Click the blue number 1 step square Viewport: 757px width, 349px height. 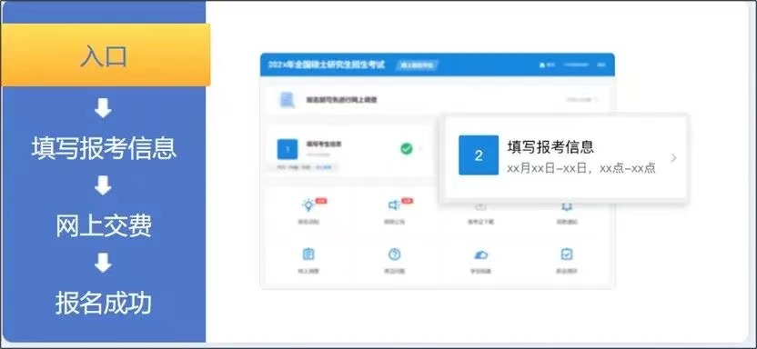pyautogui.click(x=288, y=149)
